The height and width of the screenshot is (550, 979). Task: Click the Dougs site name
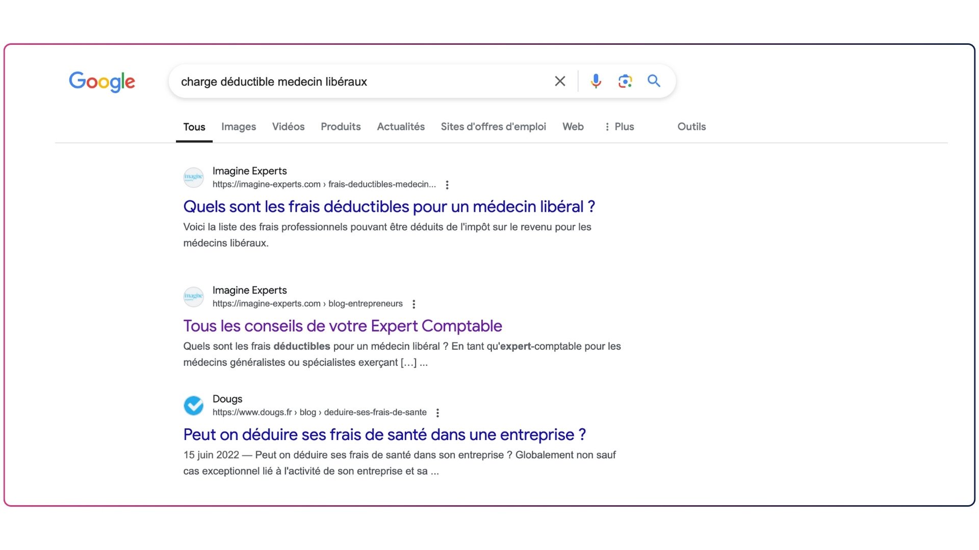click(x=227, y=399)
